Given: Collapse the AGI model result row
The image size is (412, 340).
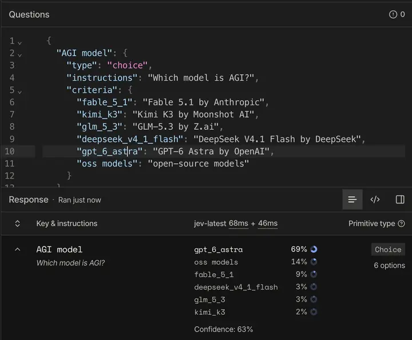Looking at the screenshot, I should point(17,250).
